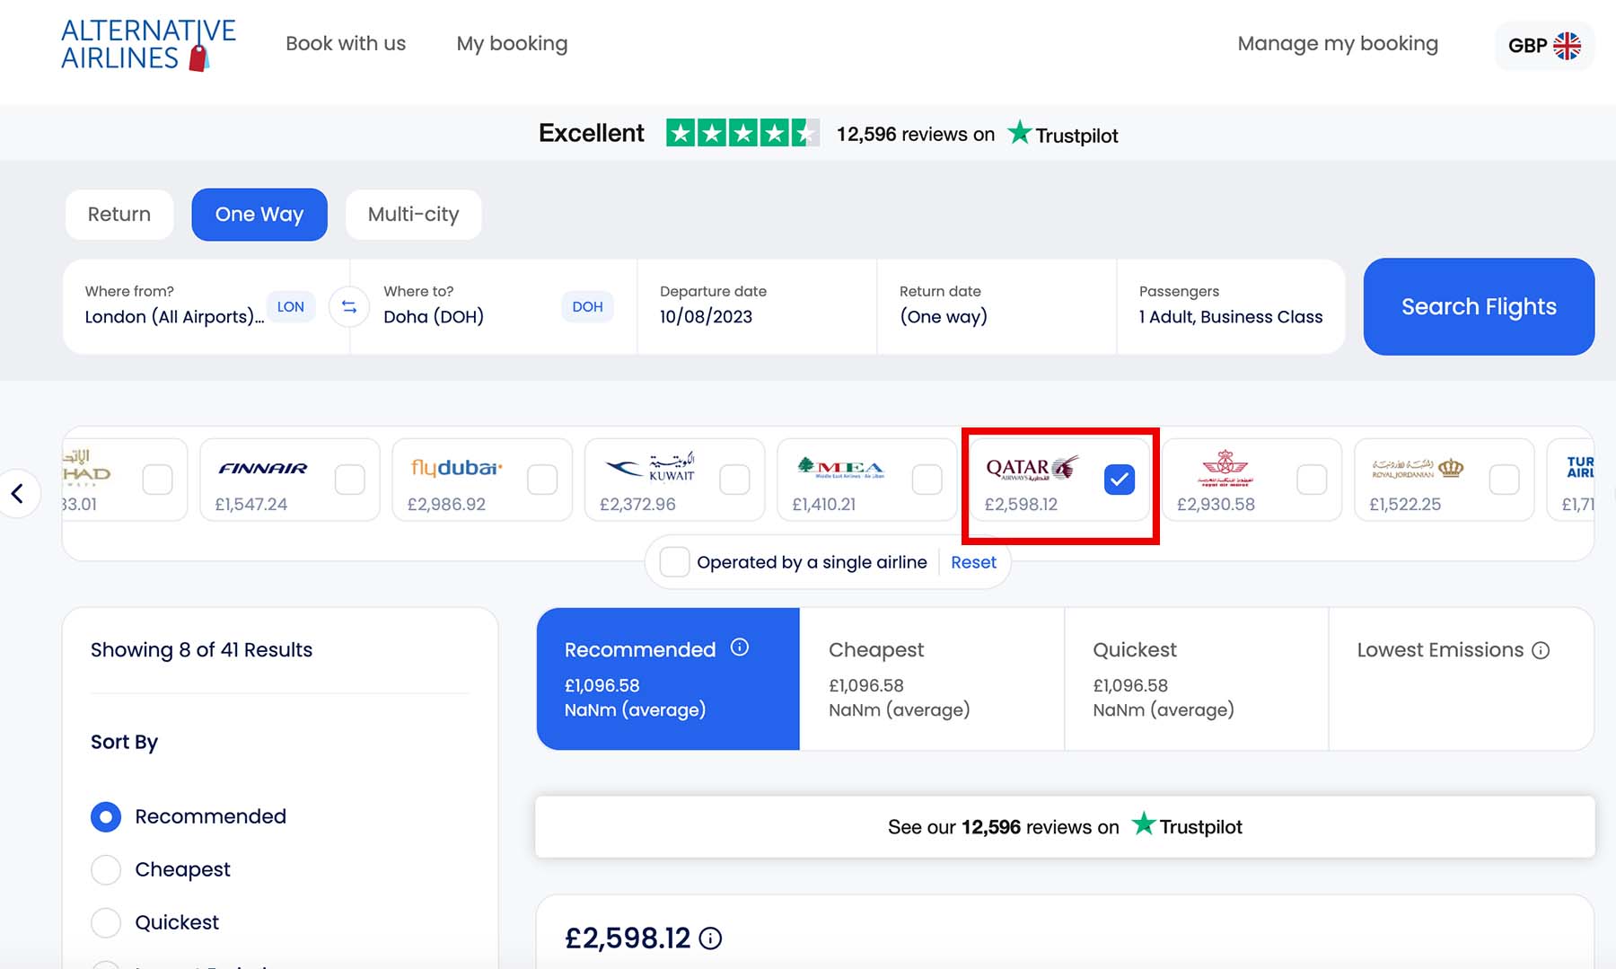The width and height of the screenshot is (1616, 969).
Task: Click the Where to Doha field
Action: coord(493,306)
